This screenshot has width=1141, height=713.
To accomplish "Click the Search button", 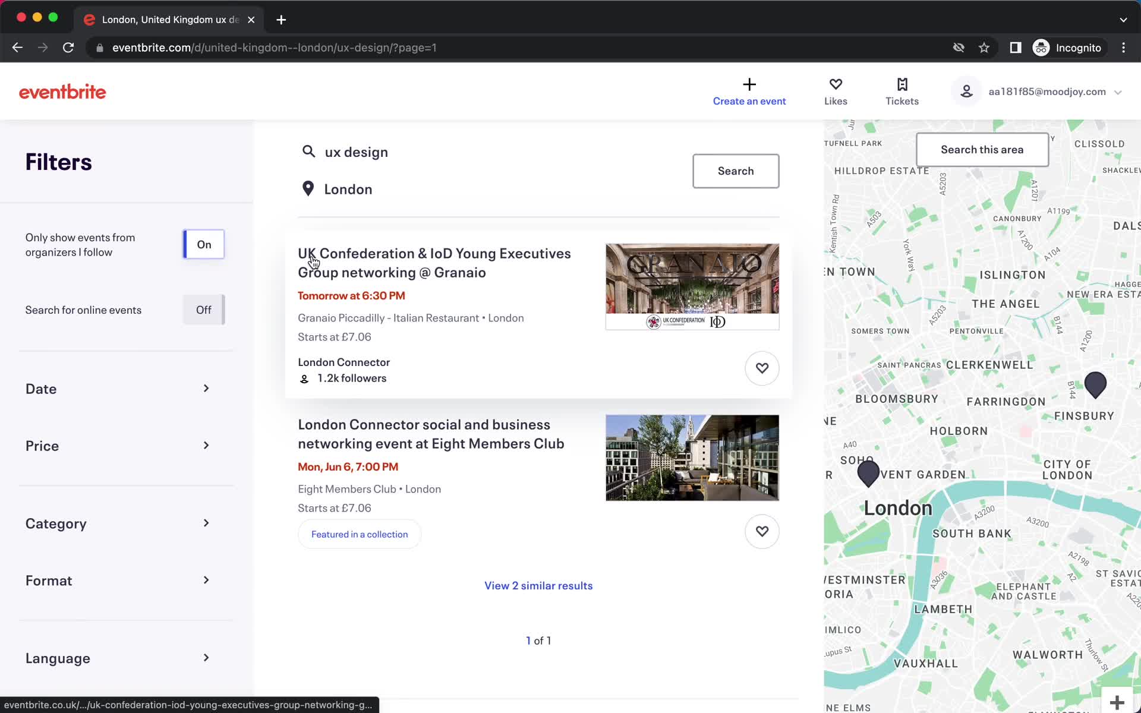I will 736,171.
